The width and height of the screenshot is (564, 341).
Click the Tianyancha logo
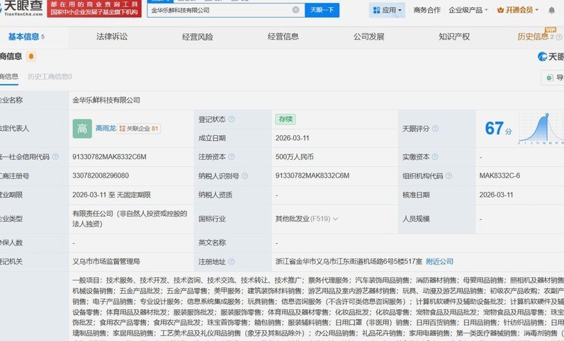(x=21, y=8)
